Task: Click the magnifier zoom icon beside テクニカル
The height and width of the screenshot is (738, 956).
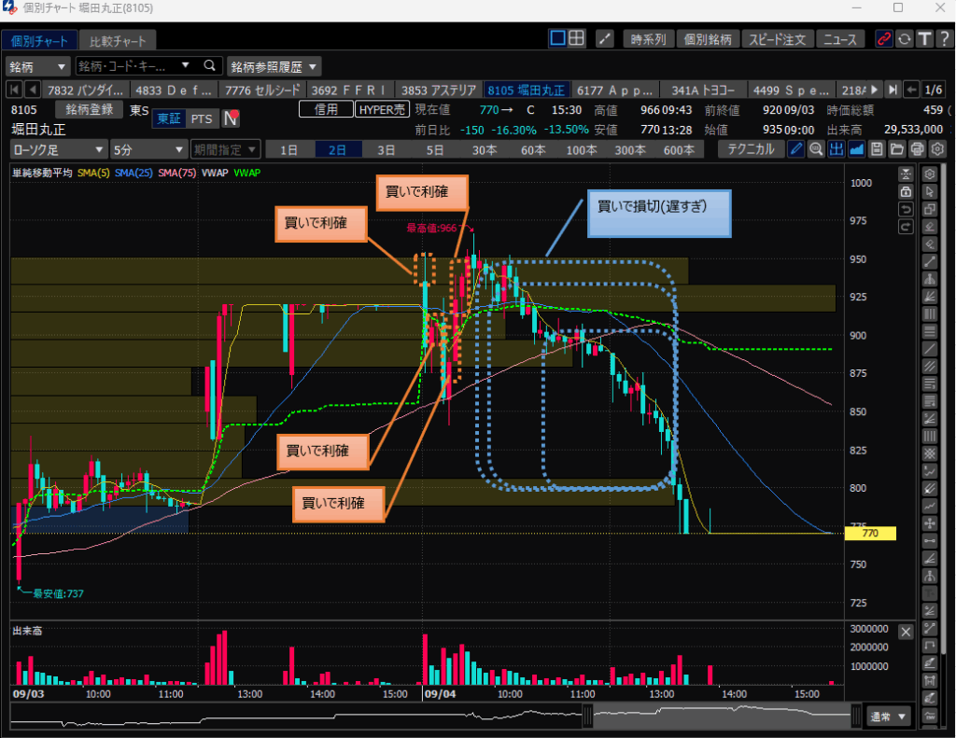Action: [816, 149]
